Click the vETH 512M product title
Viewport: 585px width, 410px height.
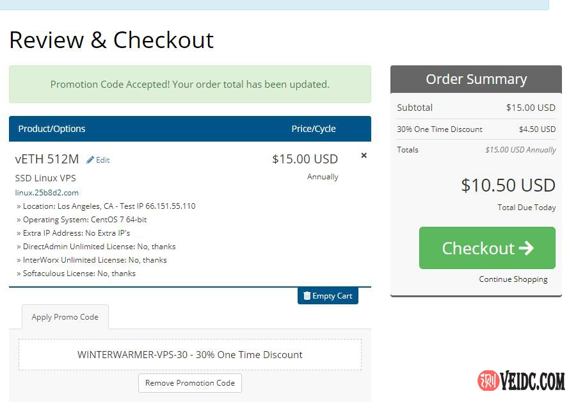(47, 160)
